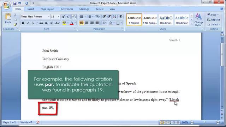The width and height of the screenshot is (226, 127).
Task: Open the font name dropdown
Action: tap(49, 17)
